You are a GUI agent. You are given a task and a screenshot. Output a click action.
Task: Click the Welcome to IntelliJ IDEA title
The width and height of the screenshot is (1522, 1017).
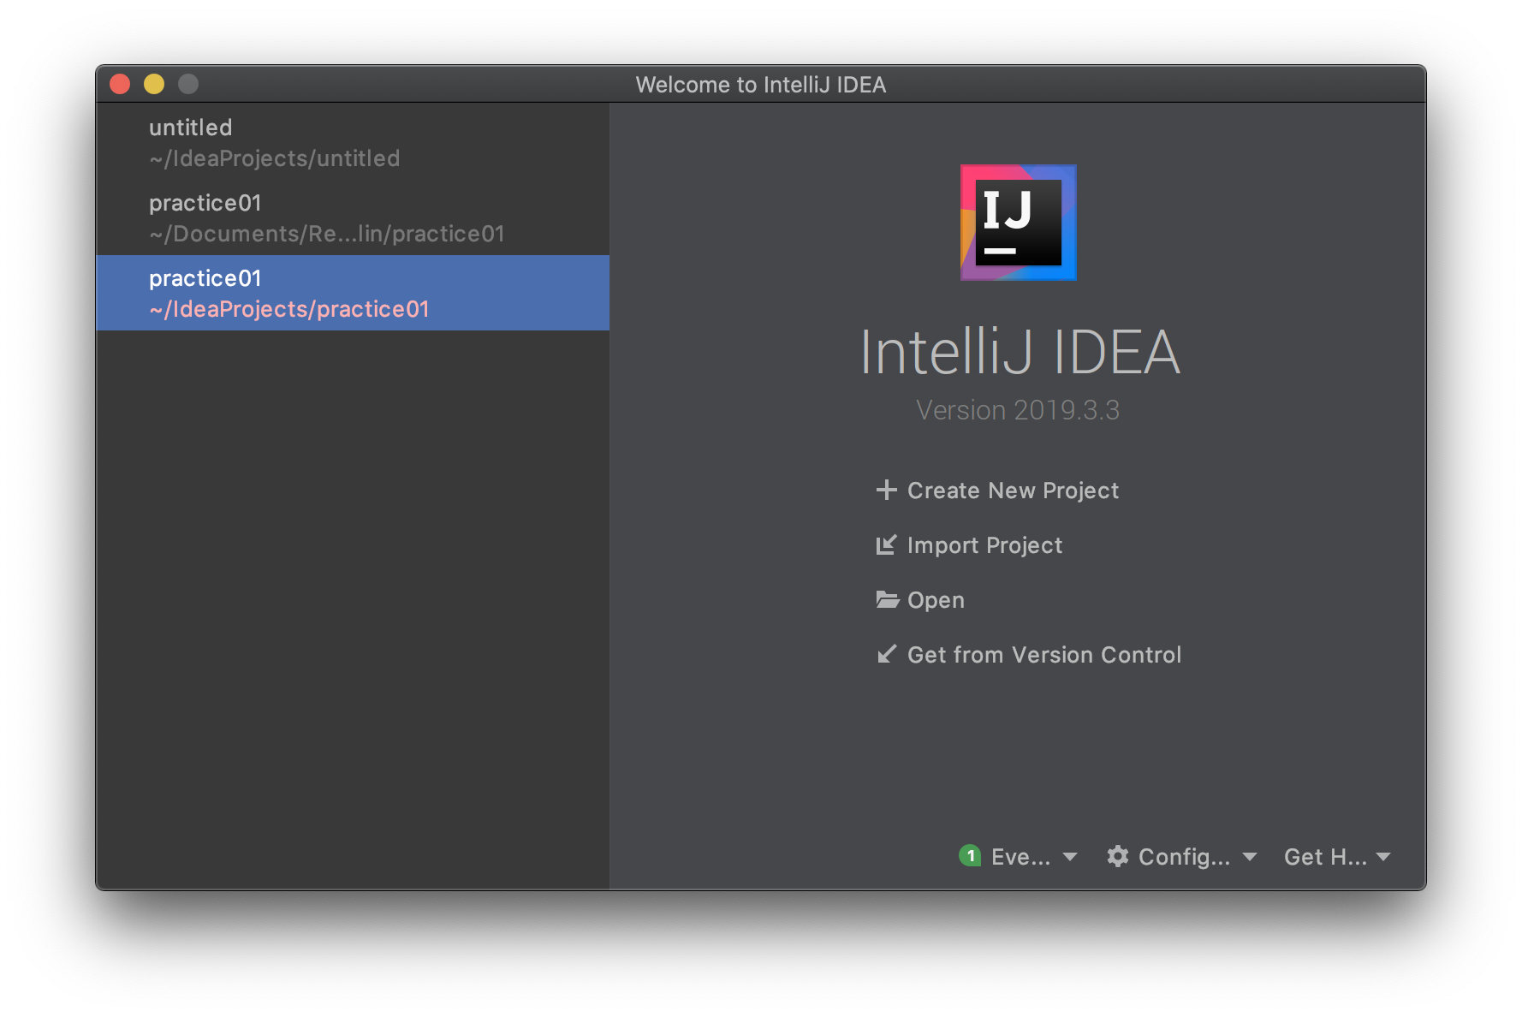point(760,85)
